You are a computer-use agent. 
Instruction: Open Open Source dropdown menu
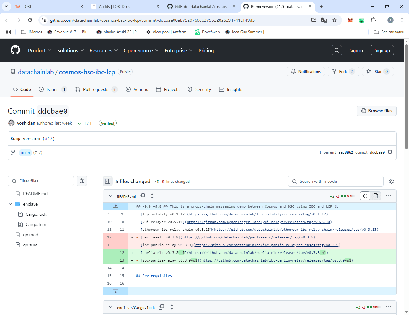[141, 50]
